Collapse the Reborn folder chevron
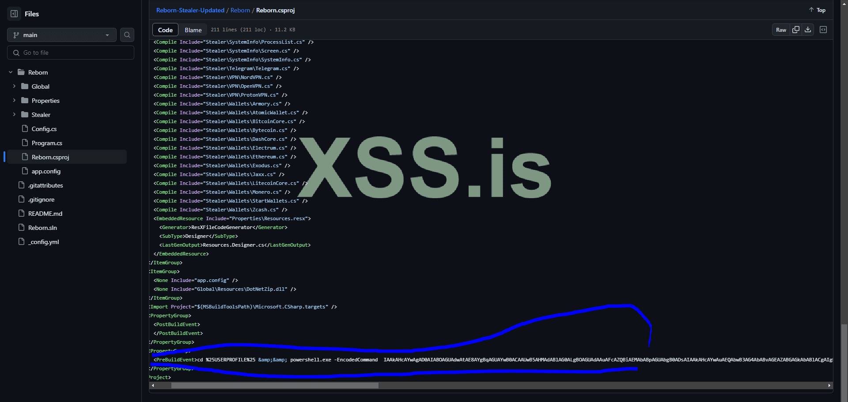The width and height of the screenshot is (848, 402). pos(11,72)
